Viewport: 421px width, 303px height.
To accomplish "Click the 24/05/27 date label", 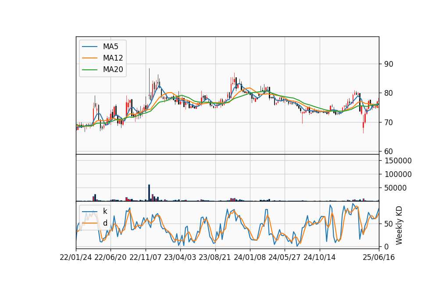I will pos(284,258).
